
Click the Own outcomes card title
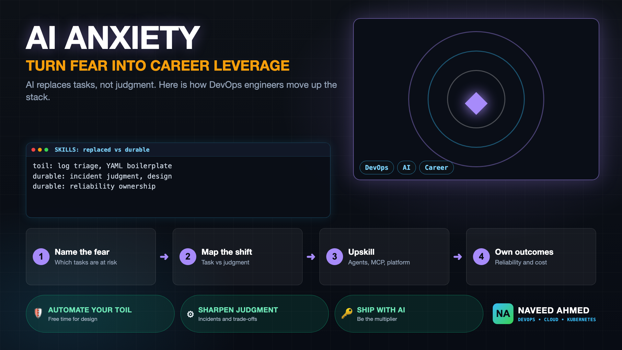click(x=524, y=252)
